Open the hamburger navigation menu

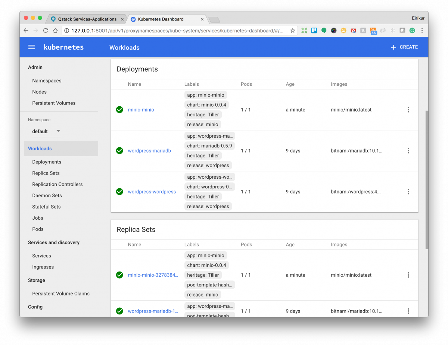(32, 47)
